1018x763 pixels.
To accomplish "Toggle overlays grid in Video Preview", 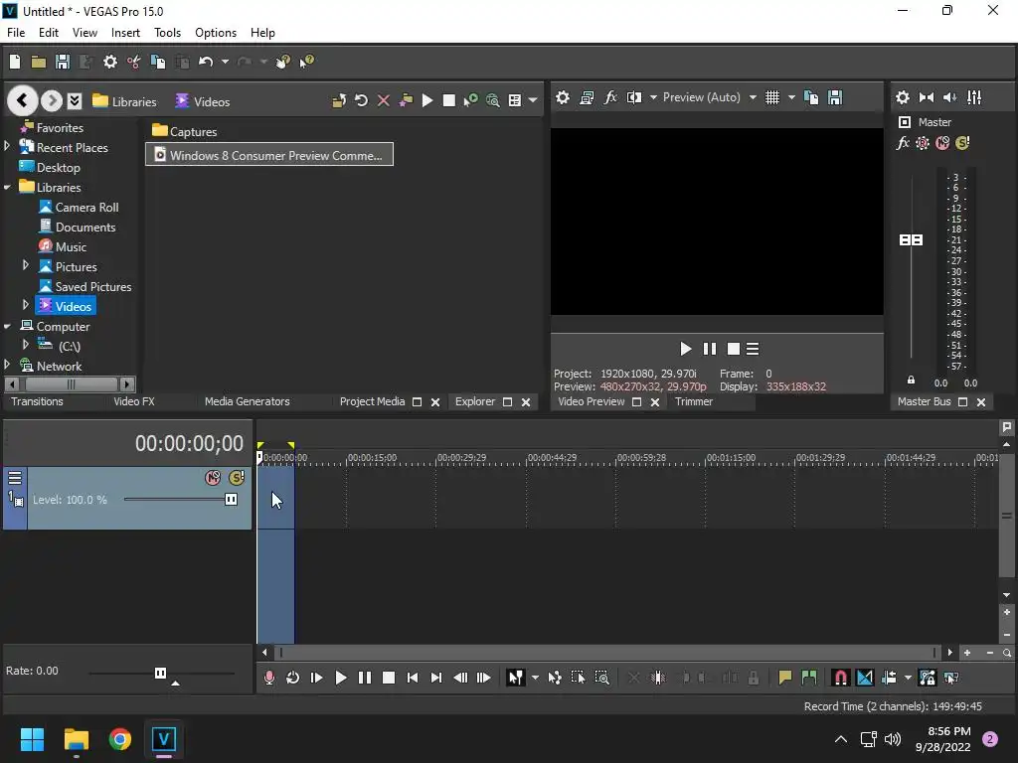I will (x=771, y=97).
